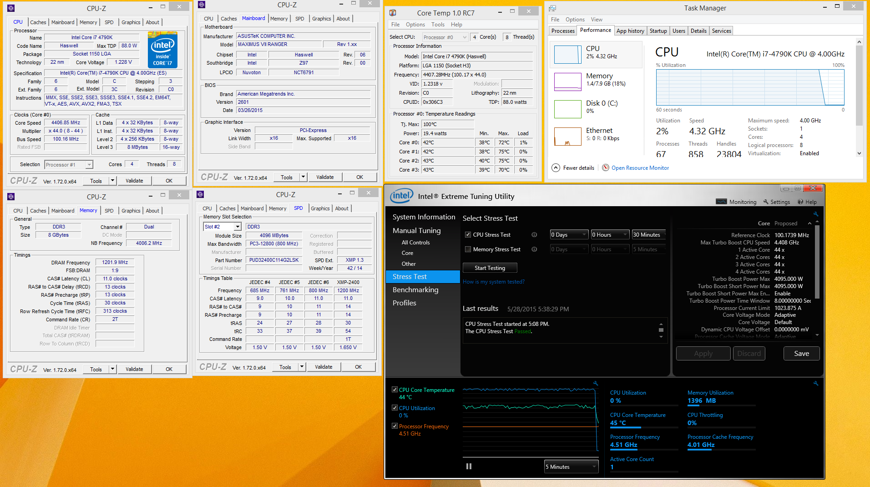Open XTU Help question mark icon
870x487 pixels.
(800, 202)
